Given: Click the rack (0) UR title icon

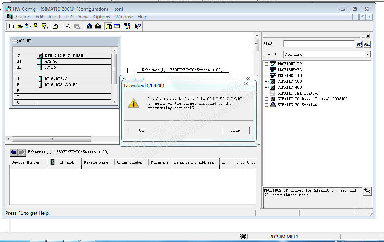Looking at the screenshot, I should click(15, 41).
